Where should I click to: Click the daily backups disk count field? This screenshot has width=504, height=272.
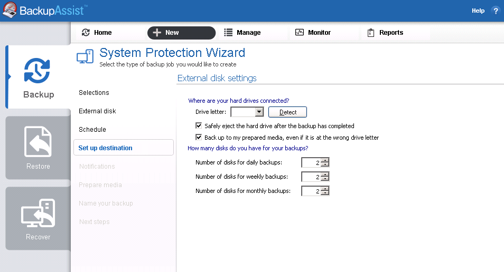(311, 163)
